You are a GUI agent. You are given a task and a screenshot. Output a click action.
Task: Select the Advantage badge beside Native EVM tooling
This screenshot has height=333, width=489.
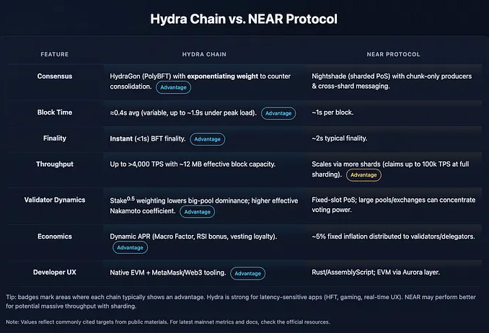click(x=247, y=273)
